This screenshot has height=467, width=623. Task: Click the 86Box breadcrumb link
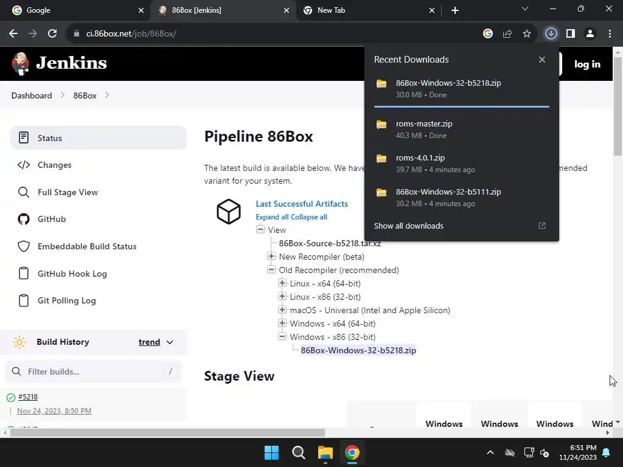[85, 95]
